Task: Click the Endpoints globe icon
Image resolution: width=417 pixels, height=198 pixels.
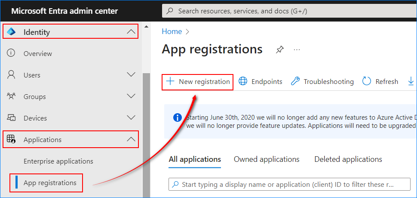Action: (x=243, y=81)
